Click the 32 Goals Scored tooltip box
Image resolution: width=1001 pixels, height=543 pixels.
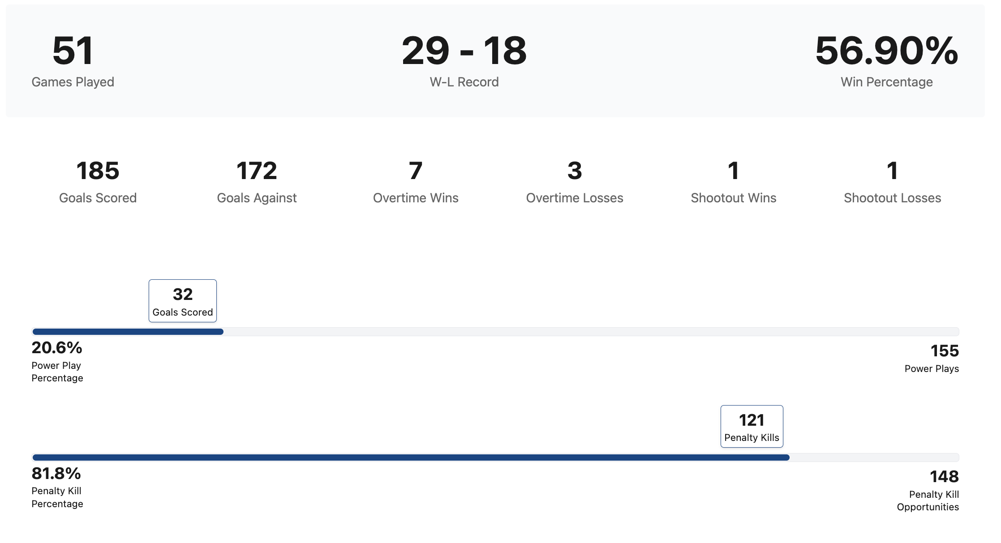click(x=183, y=301)
